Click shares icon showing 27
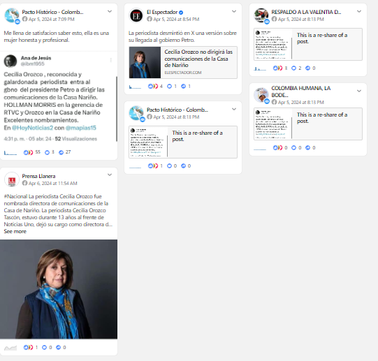Screen dimensions: 378x361 (61, 152)
